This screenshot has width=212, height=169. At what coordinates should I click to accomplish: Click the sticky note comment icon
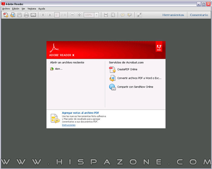123,15
